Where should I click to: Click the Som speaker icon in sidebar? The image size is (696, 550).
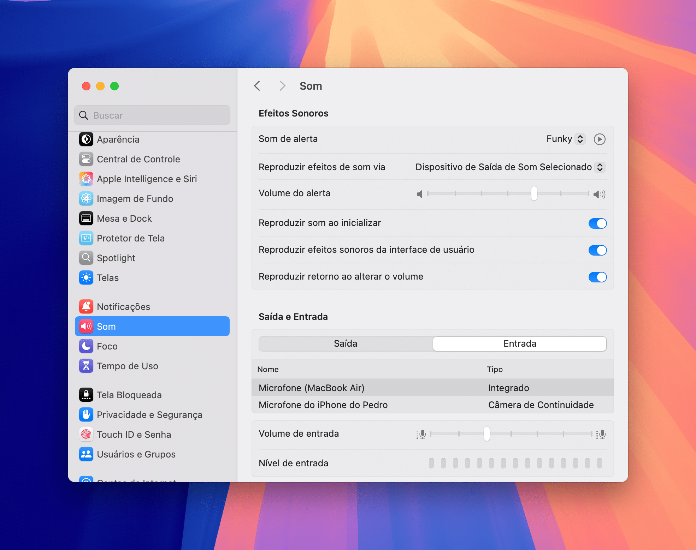tap(86, 327)
